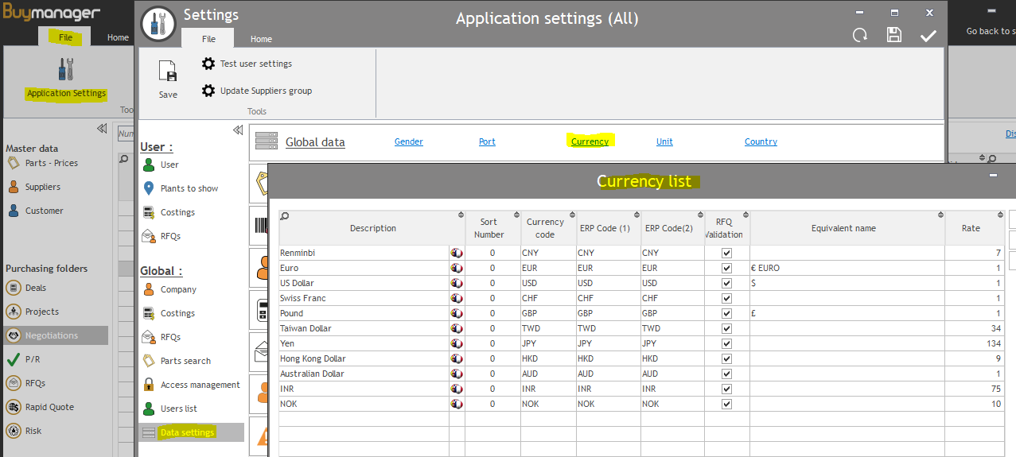The width and height of the screenshot is (1016, 457).
Task: Open sort arrows on Description column
Action: (x=461, y=215)
